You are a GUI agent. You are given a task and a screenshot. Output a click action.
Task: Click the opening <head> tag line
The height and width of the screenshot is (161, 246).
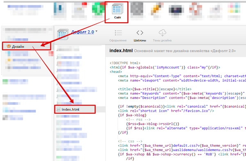[116, 72]
